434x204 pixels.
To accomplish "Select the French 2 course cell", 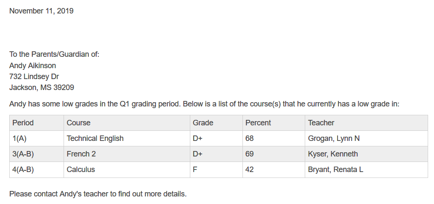I will [81, 154].
